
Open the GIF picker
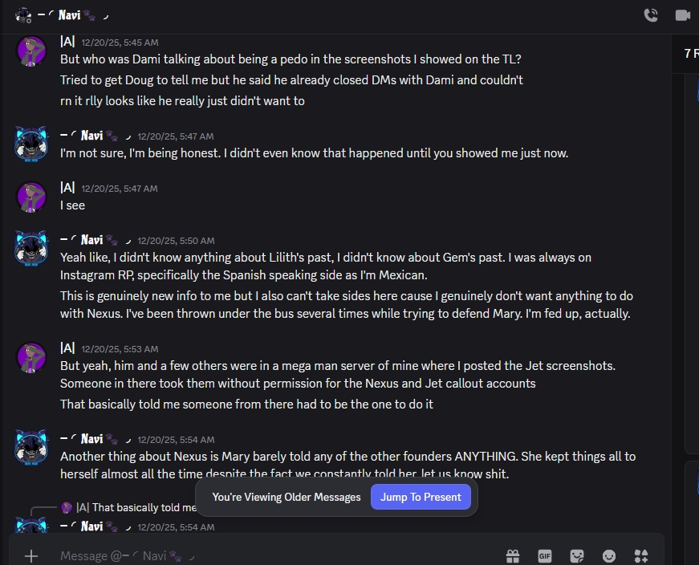coord(544,555)
